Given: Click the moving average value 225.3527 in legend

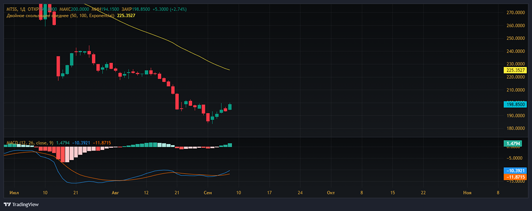Looking at the screenshot, I should click(x=126, y=15).
